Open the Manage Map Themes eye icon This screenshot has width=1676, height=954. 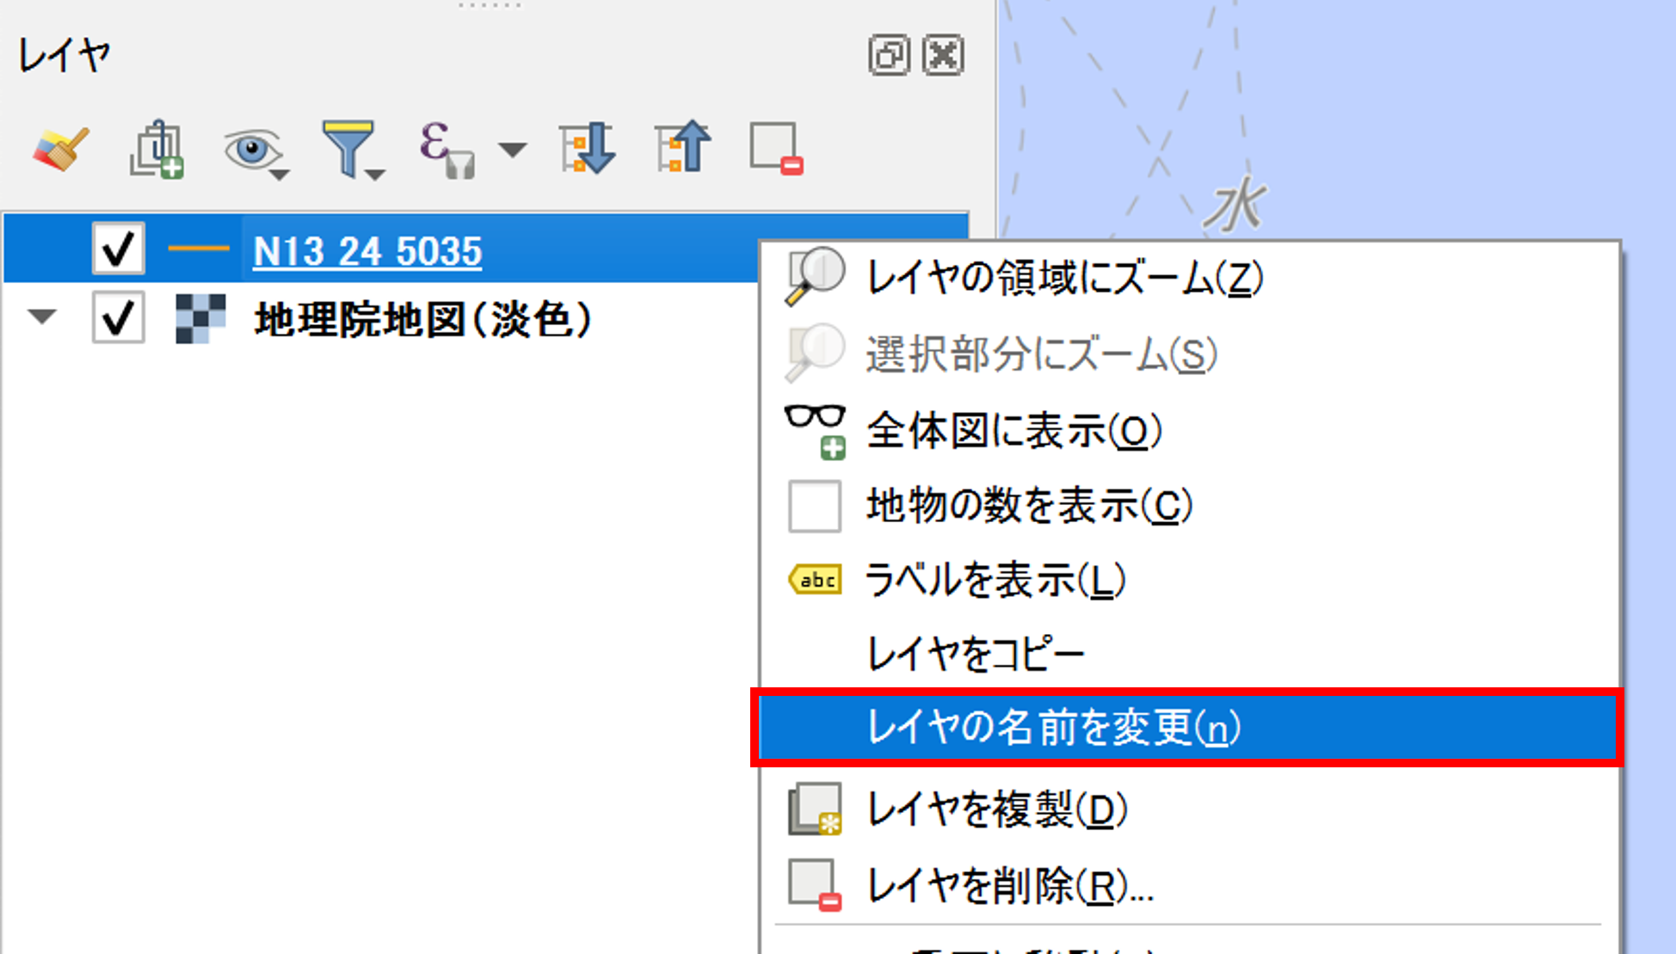click(252, 150)
